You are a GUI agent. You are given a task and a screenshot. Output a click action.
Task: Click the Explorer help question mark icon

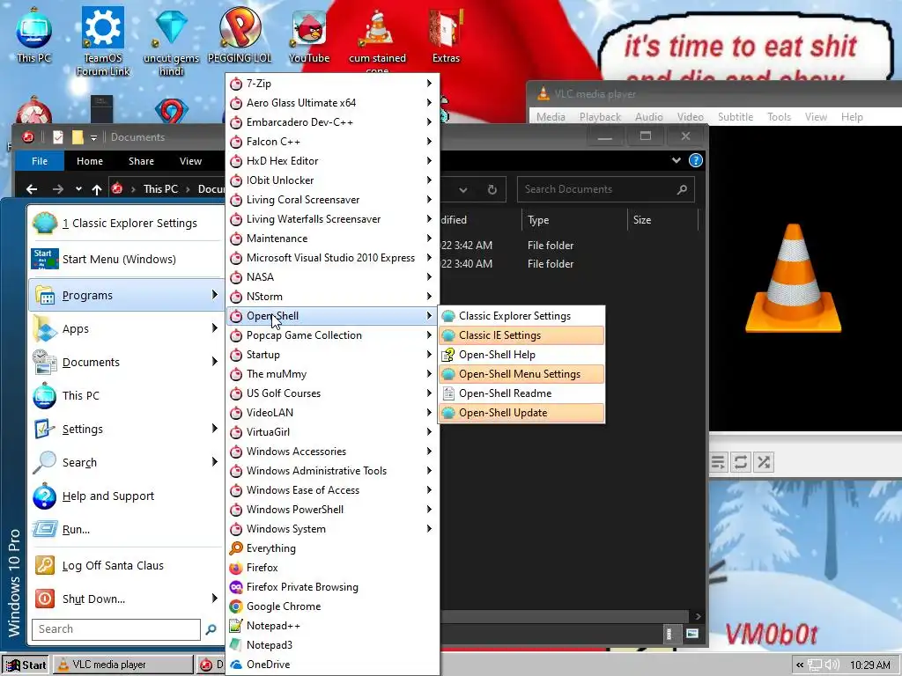pos(696,161)
